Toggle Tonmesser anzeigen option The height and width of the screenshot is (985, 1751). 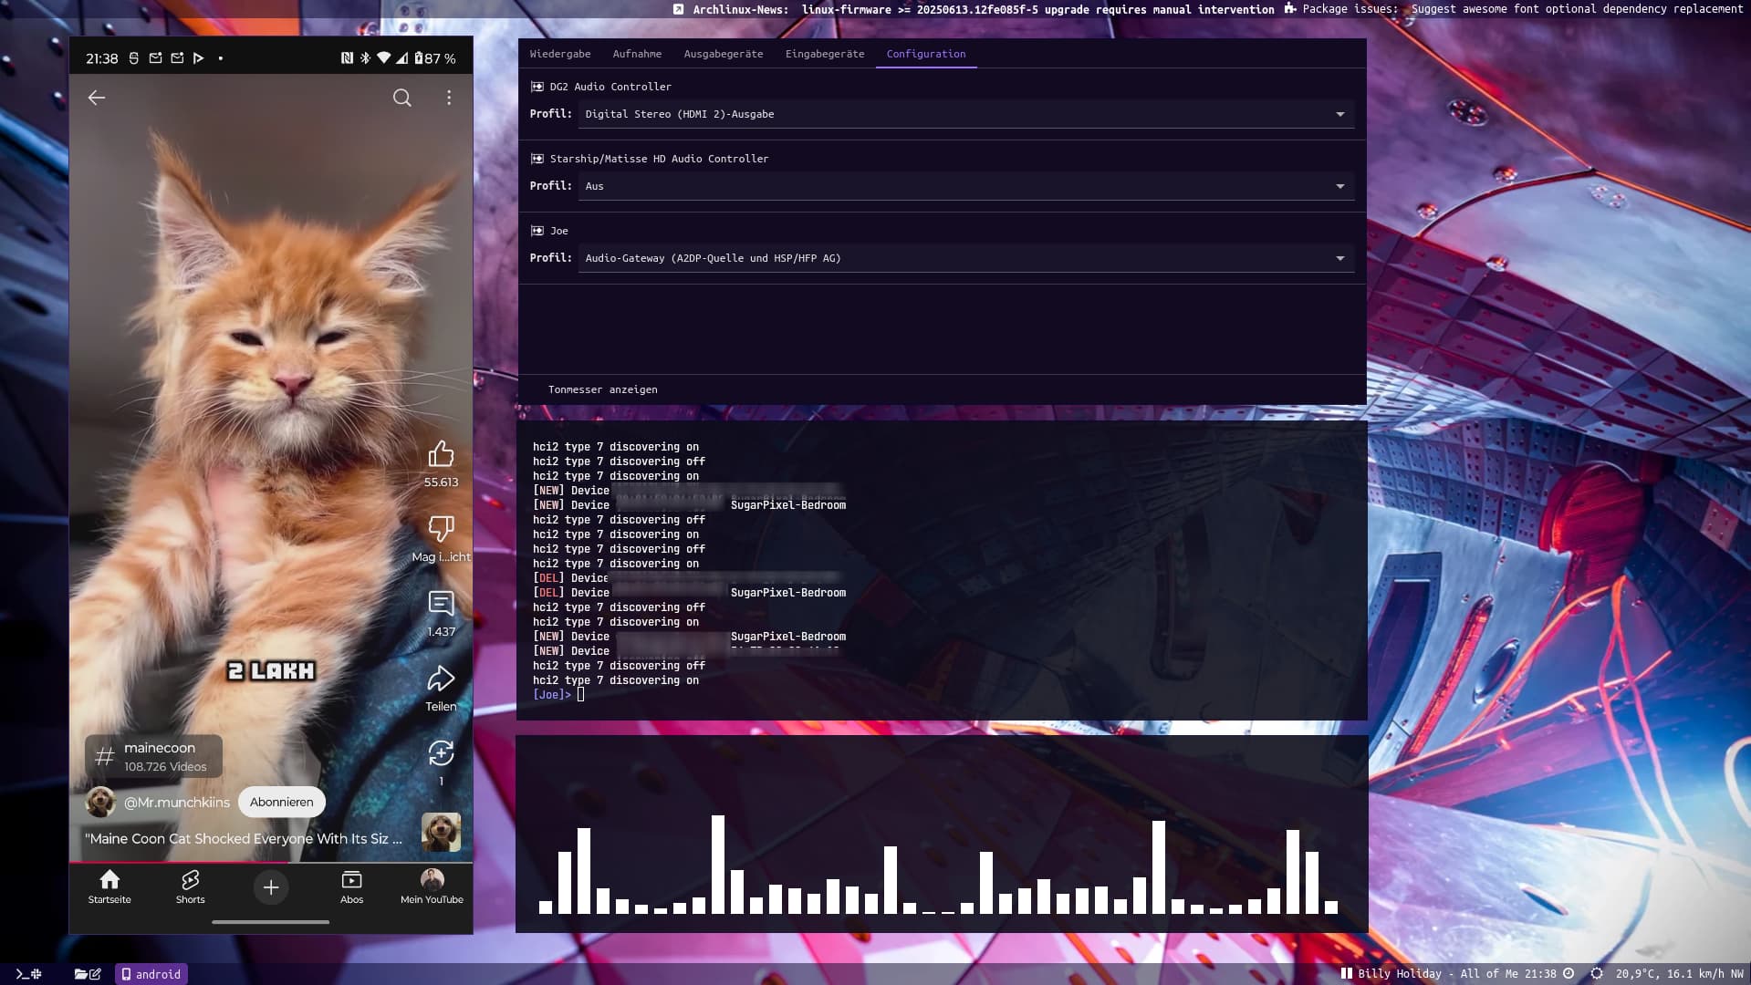tap(602, 389)
